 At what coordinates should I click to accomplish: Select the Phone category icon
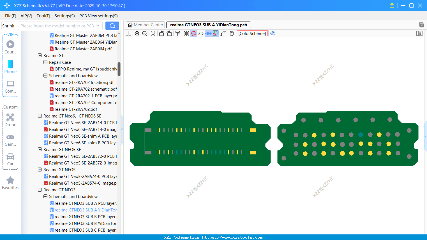(10, 67)
